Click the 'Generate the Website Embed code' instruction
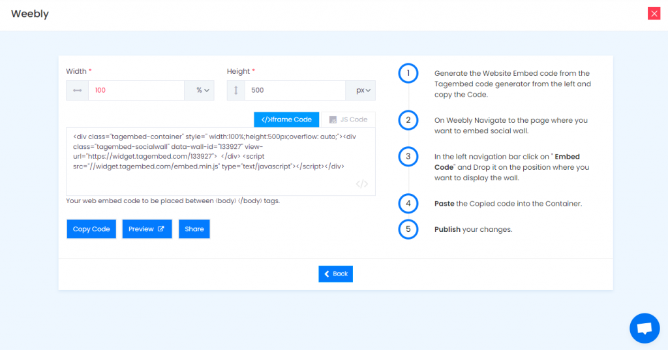The image size is (668, 350). coord(513,84)
